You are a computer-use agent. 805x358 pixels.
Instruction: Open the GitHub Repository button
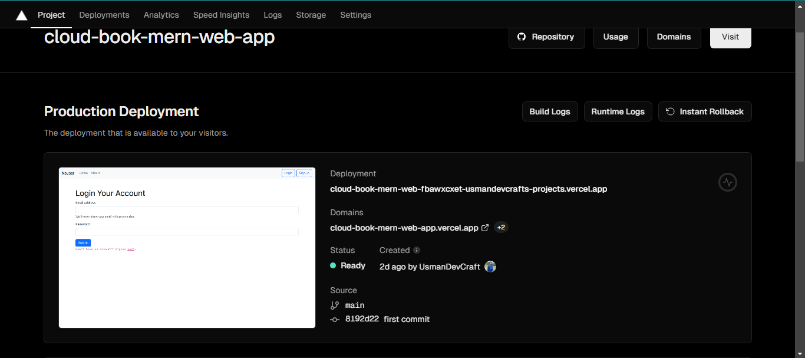point(546,37)
